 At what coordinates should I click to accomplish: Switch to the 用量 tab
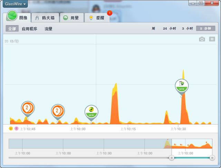click(x=72, y=18)
